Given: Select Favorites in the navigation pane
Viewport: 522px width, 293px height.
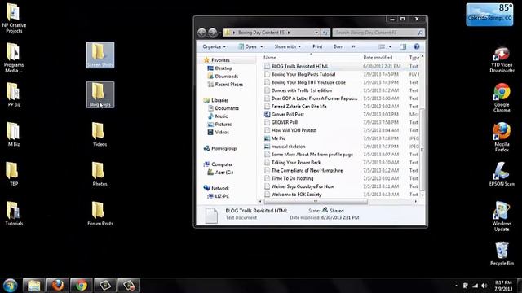Looking at the screenshot, I should pos(217,60).
